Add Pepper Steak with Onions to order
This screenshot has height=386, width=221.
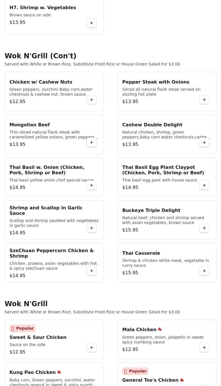pos(204,100)
